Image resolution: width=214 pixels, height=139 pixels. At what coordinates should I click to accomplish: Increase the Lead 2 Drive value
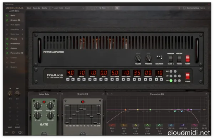(128, 79)
